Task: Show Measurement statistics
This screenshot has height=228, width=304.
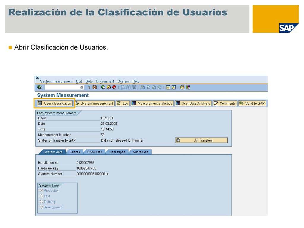Action: point(152,103)
